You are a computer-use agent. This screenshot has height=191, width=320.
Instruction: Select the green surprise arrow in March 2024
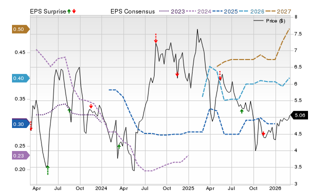pos(119,146)
